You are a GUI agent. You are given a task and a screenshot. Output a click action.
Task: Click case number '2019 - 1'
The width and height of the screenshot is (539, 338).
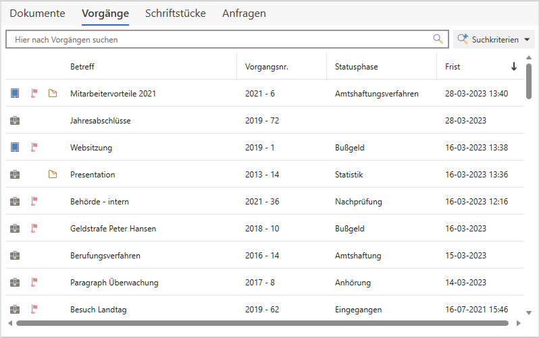[x=260, y=148]
